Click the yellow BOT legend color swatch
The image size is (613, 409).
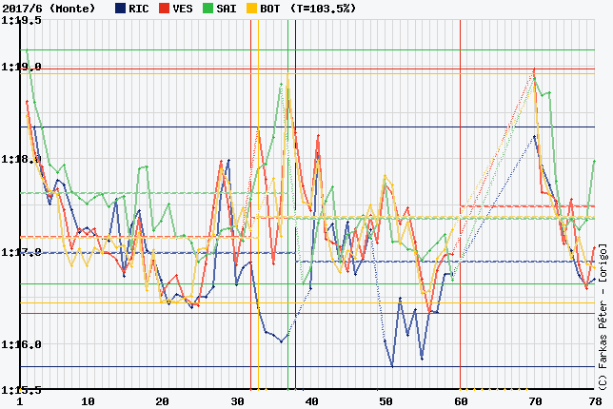point(252,9)
